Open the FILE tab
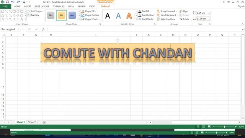 pyautogui.click(x=5, y=7)
